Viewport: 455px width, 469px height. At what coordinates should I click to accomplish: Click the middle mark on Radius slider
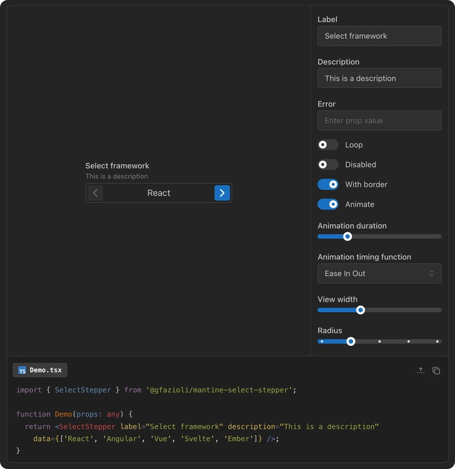379,341
